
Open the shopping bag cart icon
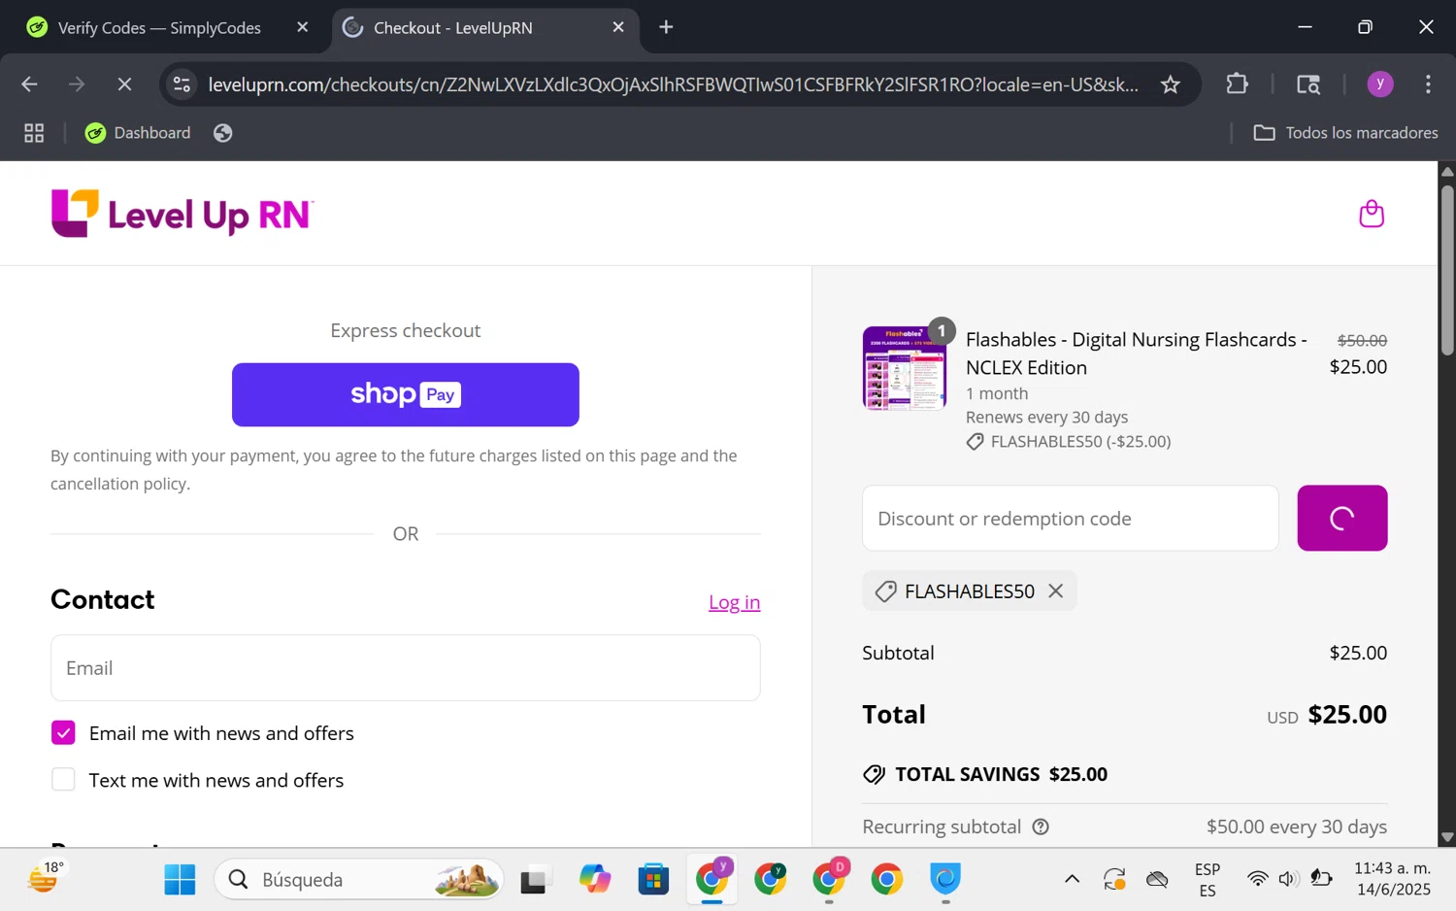1372,214
